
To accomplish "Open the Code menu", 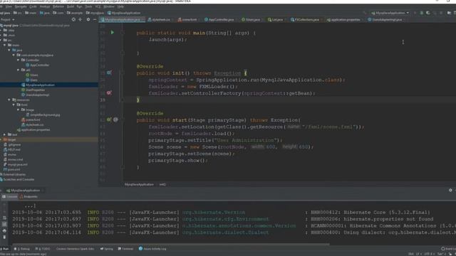I will (x=33, y=6).
